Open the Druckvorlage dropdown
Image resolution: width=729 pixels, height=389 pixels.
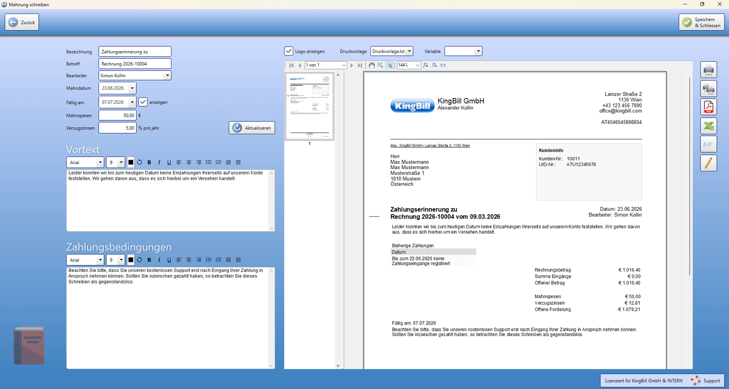pyautogui.click(x=410, y=51)
